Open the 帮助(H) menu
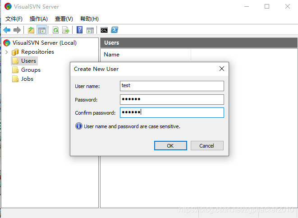Screen dimensions: 298x218 (89, 19)
